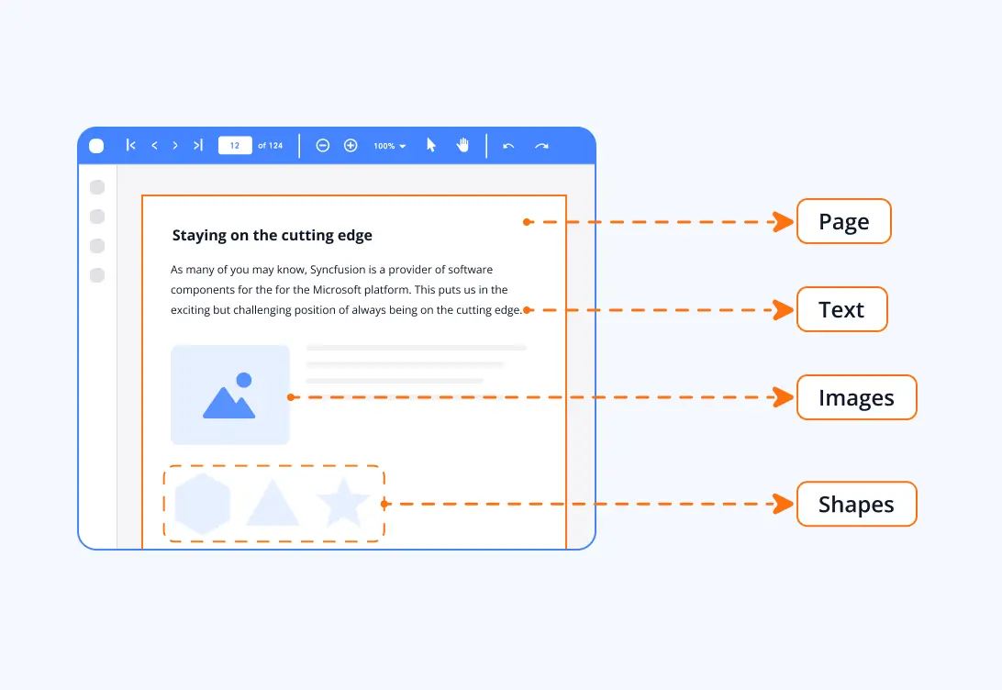Zoom out of the document

click(x=322, y=145)
